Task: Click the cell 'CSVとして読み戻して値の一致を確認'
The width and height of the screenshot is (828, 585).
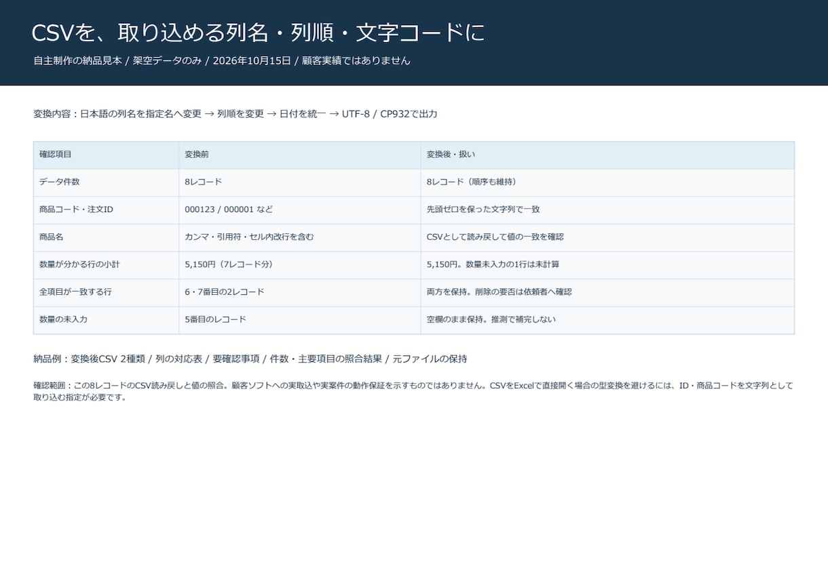Action: (607, 237)
